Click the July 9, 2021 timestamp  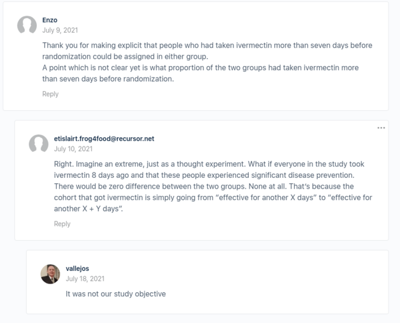click(60, 30)
